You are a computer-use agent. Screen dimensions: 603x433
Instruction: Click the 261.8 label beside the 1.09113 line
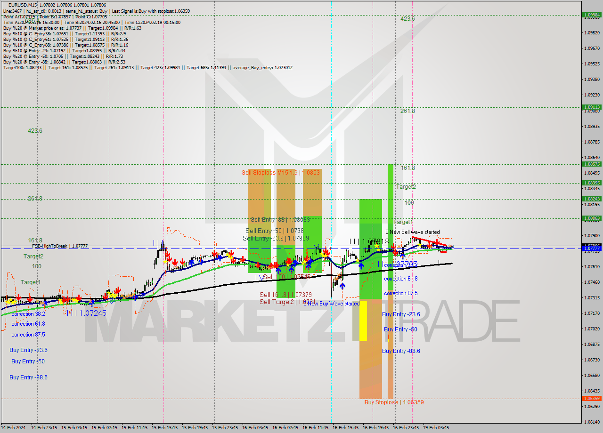pyautogui.click(x=407, y=111)
